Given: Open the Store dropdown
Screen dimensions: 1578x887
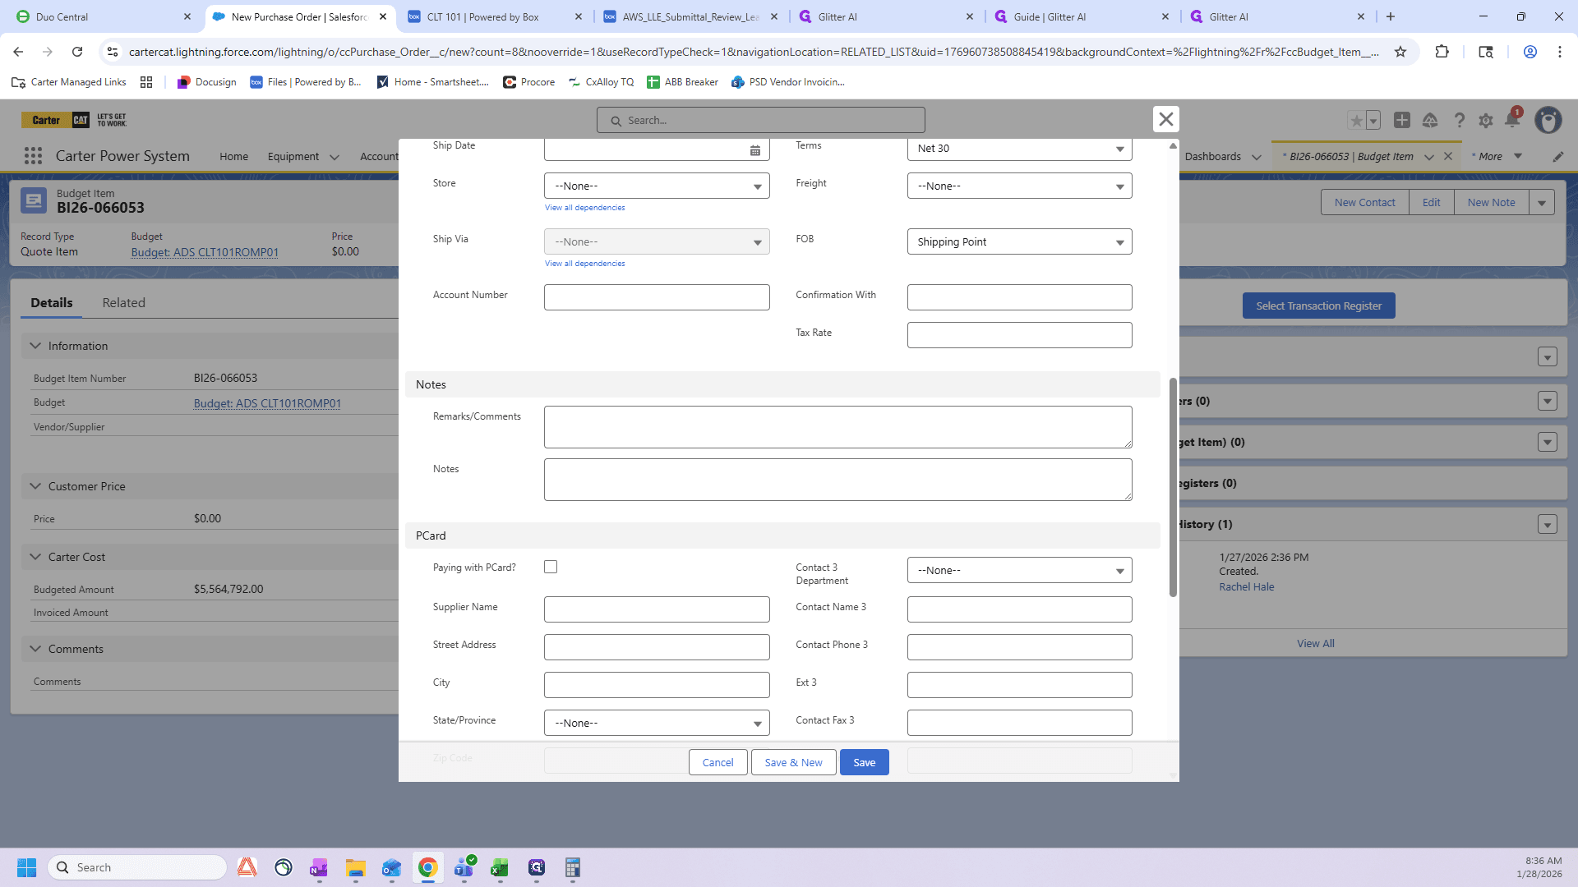Looking at the screenshot, I should (657, 186).
